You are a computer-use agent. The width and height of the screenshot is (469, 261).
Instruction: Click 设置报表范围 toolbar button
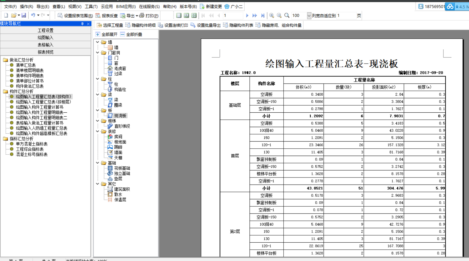(x=75, y=16)
